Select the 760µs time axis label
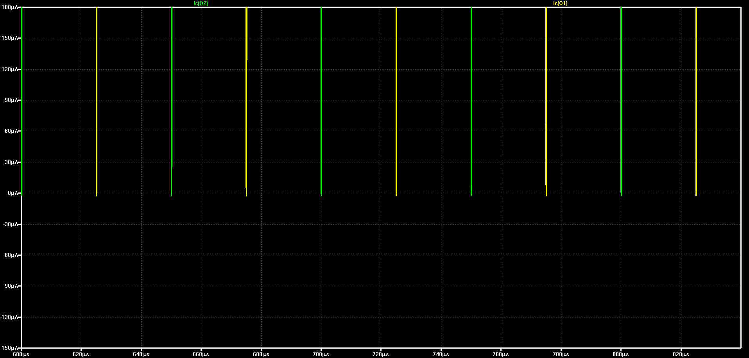Viewport: 749px width, 358px height. (501, 354)
